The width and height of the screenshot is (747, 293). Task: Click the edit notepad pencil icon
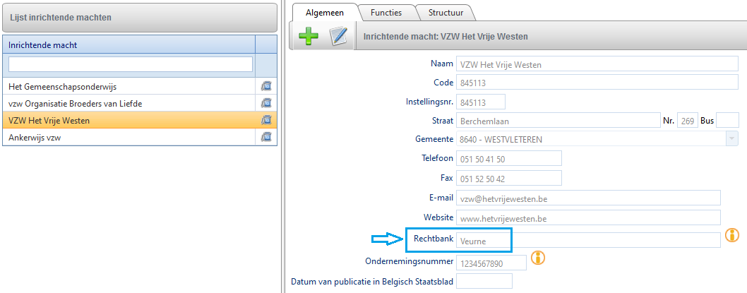coord(339,36)
